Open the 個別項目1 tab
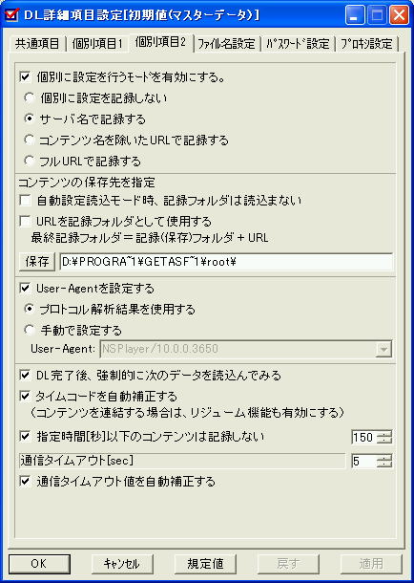This screenshot has width=414, height=583. pos(97,44)
